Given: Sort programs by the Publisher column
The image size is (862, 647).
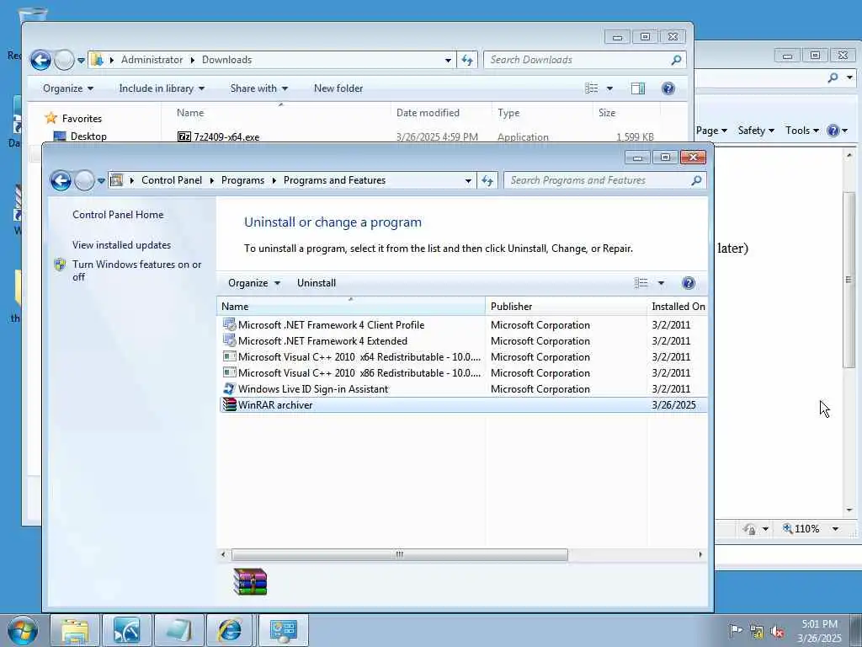Looking at the screenshot, I should pos(567,307).
